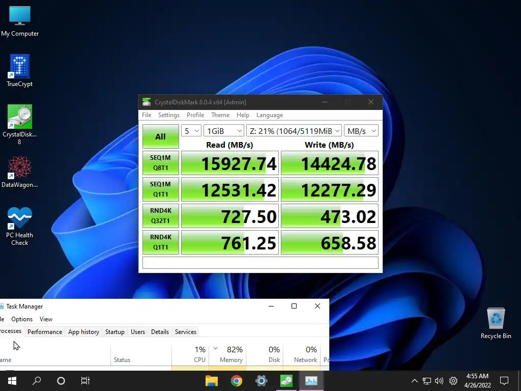This screenshot has width=521, height=391.
Task: Open CrystalDiskMark 8 desktop shortcut
Action: pyautogui.click(x=20, y=124)
